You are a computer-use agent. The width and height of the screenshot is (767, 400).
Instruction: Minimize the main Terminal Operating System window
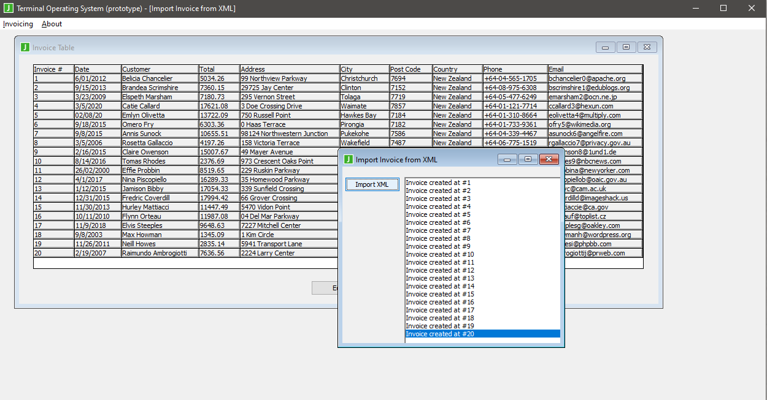(x=696, y=9)
